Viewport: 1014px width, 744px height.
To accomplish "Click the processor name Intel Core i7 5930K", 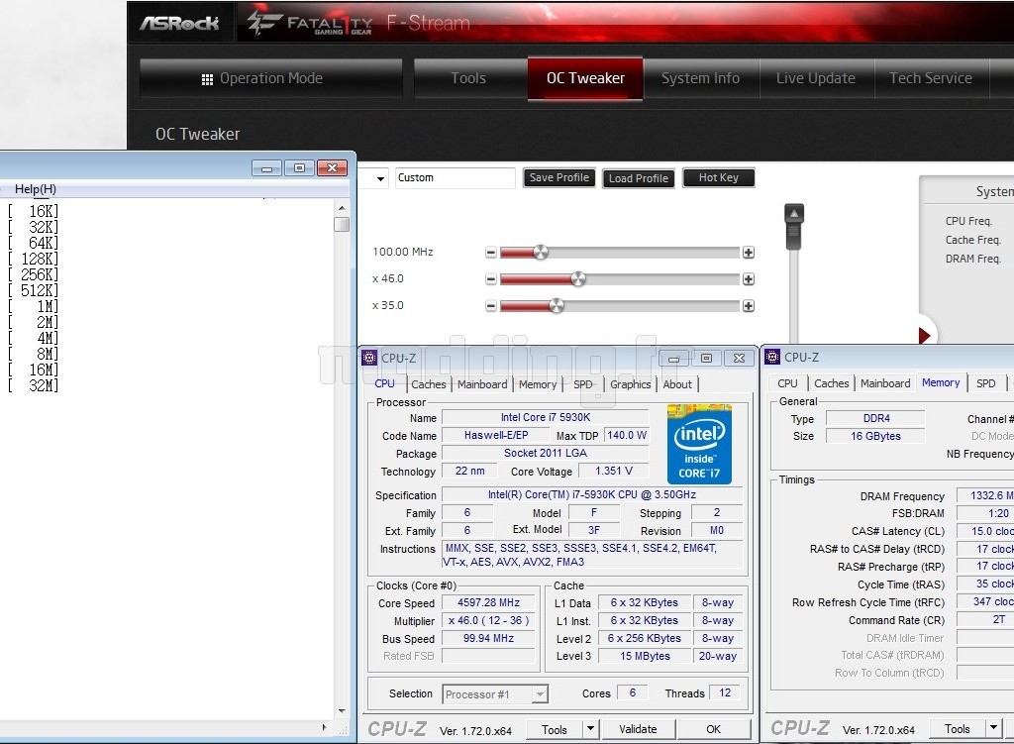I will 546,418.
